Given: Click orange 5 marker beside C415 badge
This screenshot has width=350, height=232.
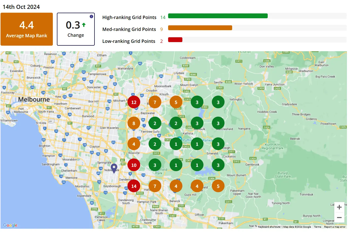Looking at the screenshot, I should click(176, 102).
